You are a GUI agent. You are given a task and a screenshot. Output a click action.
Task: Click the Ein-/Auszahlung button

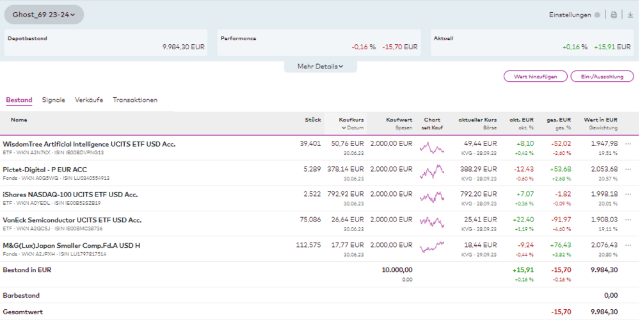(x=602, y=76)
